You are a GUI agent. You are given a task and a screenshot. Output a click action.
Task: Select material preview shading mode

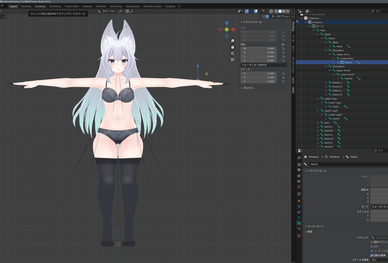tap(284, 12)
